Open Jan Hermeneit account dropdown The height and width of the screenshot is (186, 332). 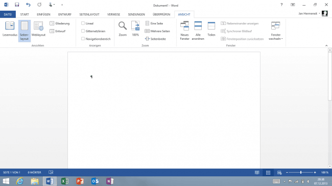pos(309,14)
